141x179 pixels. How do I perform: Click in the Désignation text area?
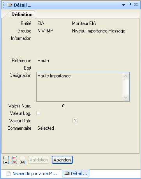point(79,87)
